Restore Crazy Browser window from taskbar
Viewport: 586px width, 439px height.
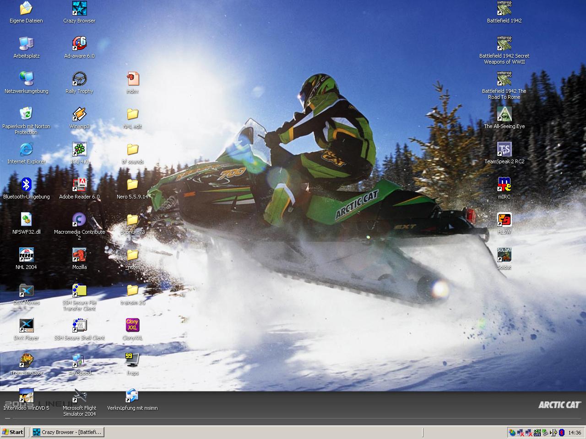67,432
